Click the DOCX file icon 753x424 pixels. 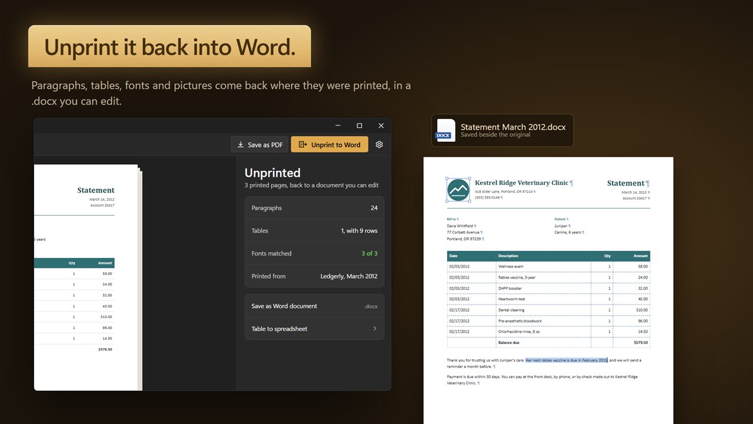(x=445, y=130)
